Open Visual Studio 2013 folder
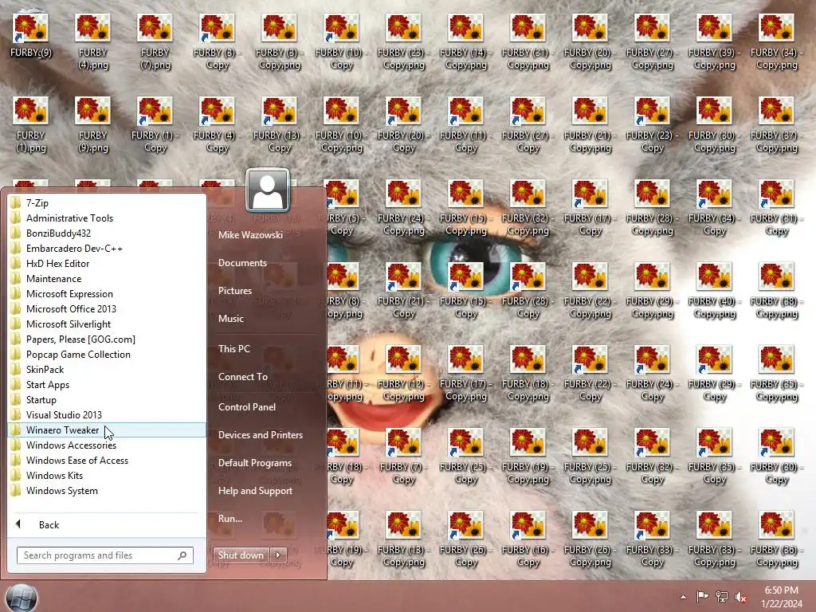The image size is (816, 612). [107, 414]
